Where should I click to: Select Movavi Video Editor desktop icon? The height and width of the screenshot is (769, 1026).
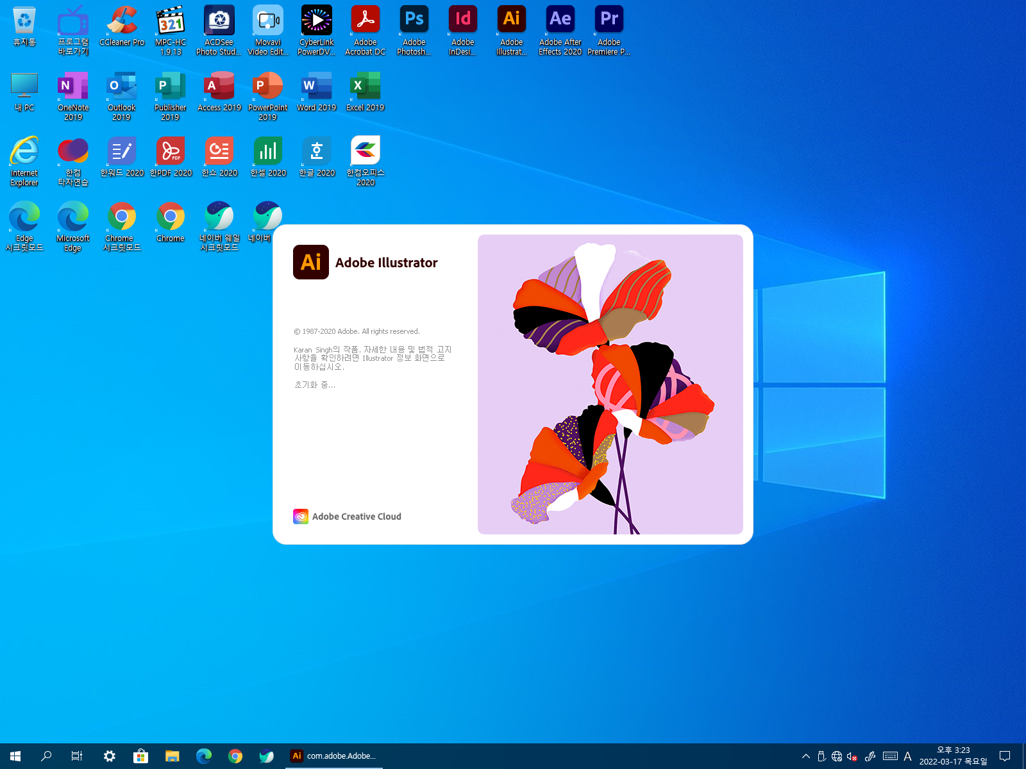268,31
